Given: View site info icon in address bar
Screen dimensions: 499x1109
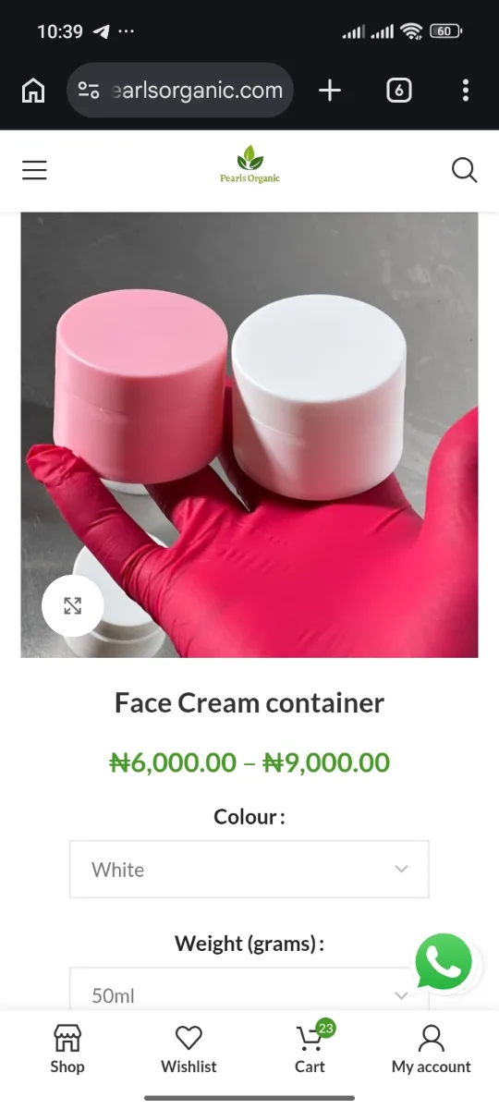Looking at the screenshot, I should point(89,91).
